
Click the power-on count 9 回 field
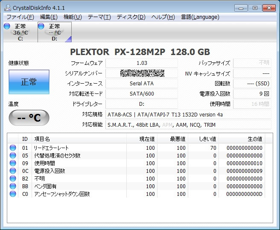[252, 94]
